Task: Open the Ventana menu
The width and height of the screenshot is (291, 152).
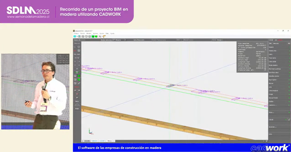Action: pos(95,33)
